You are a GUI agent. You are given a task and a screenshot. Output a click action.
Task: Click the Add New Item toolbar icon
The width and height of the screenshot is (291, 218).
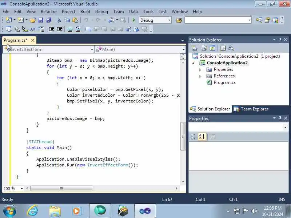pyautogui.click(x=21, y=20)
